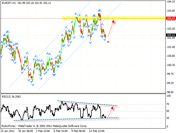Click the RSI 100 scale label
176x133 pixels.
(169, 96)
